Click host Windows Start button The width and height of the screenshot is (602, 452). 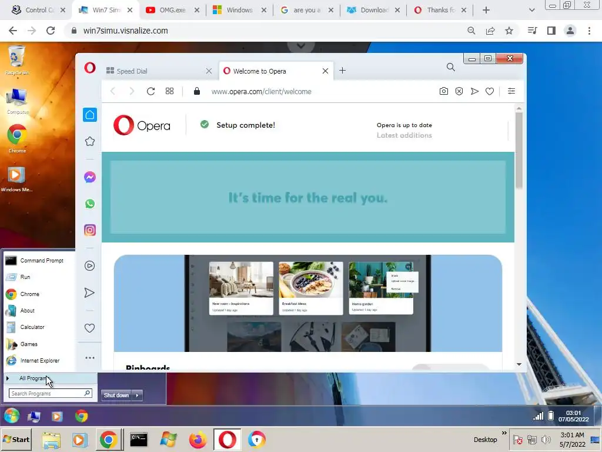(16, 439)
